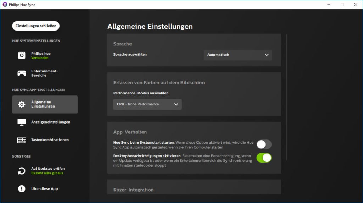Open Tastenkombinationen page
The image size is (363, 203).
(x=45, y=140)
